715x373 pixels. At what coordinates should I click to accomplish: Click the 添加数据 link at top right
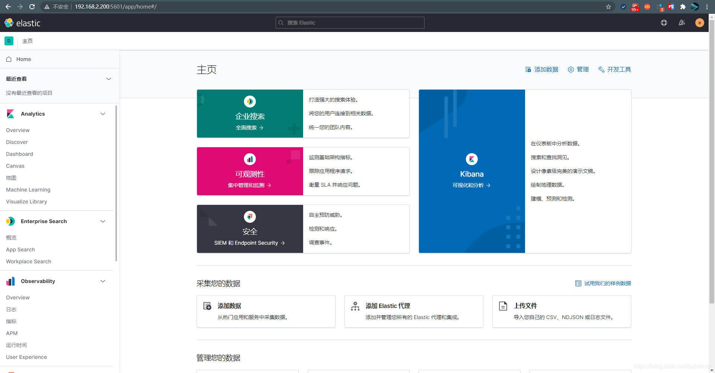[542, 70]
